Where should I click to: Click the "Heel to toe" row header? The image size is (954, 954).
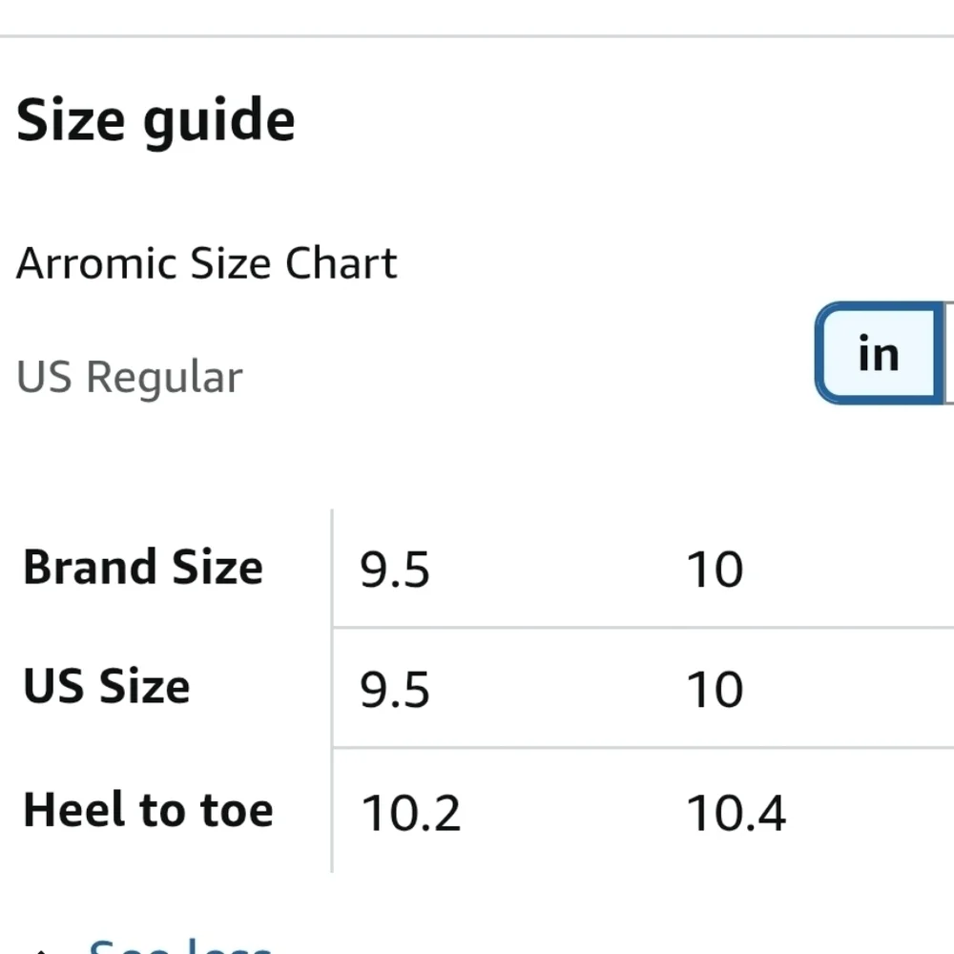pyautogui.click(x=148, y=810)
